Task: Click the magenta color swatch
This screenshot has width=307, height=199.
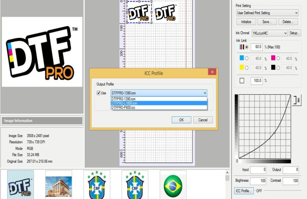Action: tap(273, 58)
